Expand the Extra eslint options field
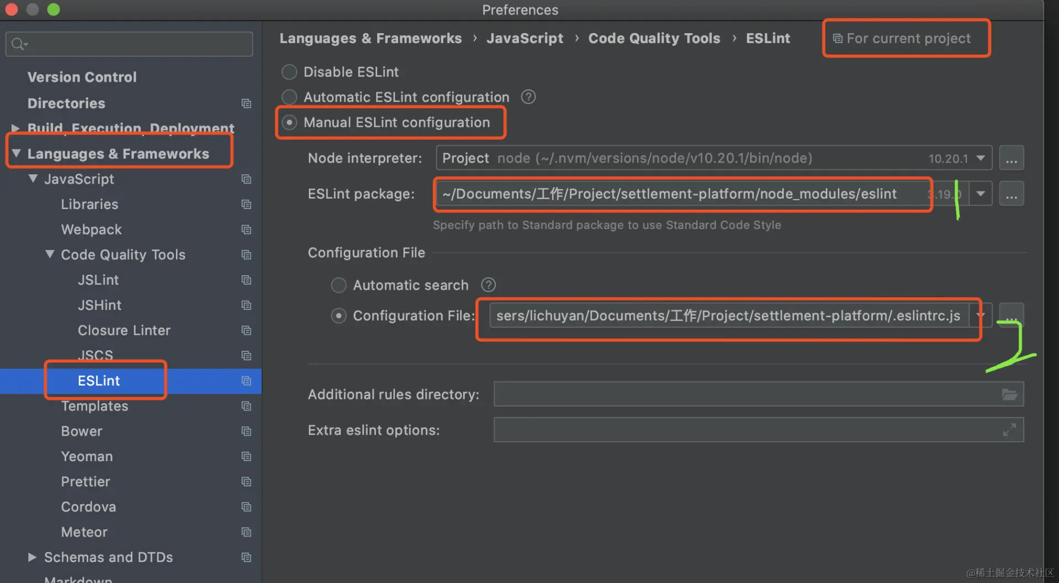The height and width of the screenshot is (583, 1059). coord(1009,430)
